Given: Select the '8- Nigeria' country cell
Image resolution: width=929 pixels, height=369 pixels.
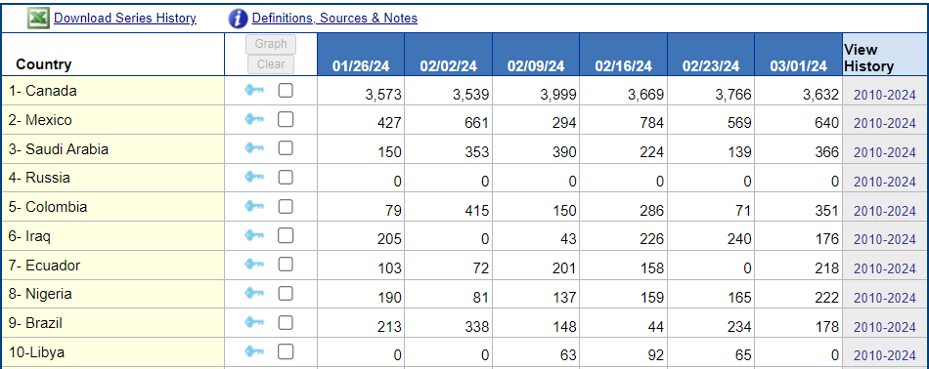Looking at the screenshot, I should pyautogui.click(x=112, y=294).
